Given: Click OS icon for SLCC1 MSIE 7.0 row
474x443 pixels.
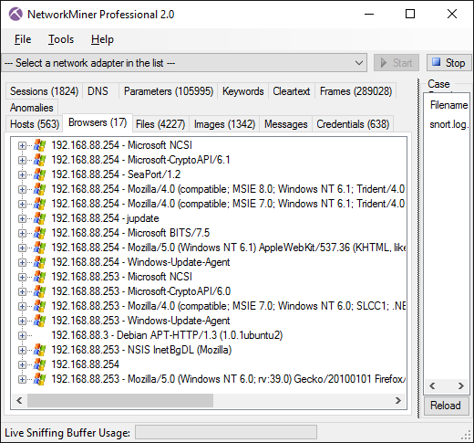Looking at the screenshot, I should 39,306.
